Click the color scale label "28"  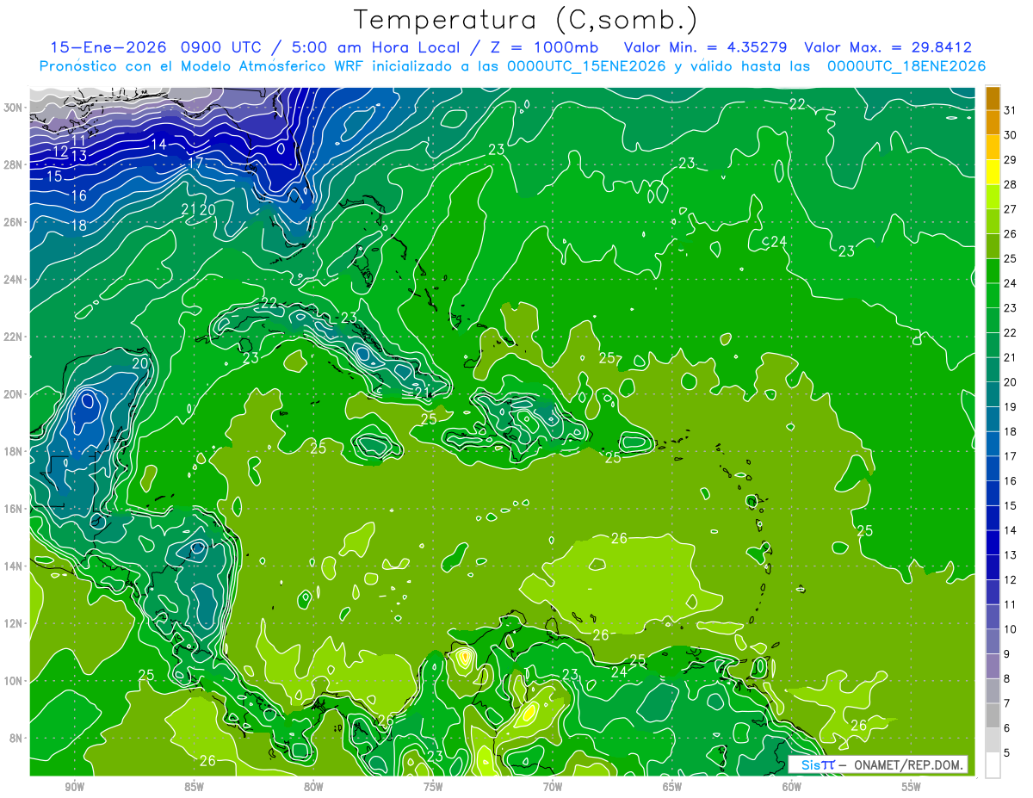pyautogui.click(x=1011, y=184)
